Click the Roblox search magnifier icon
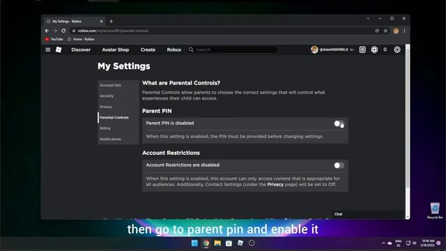This screenshot has height=251, width=446. click(191, 50)
